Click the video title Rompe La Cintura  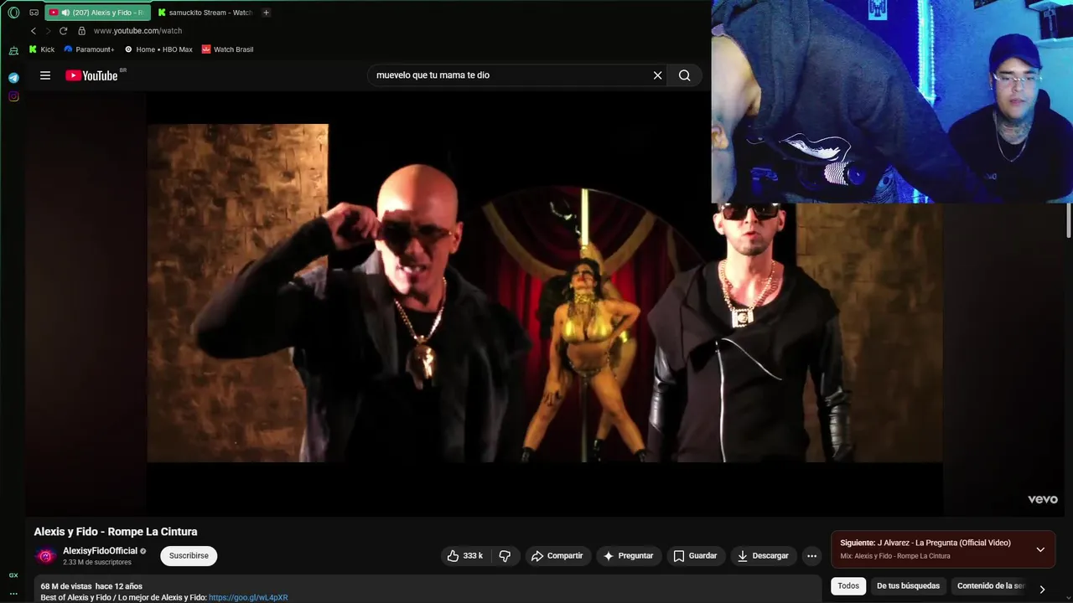coord(116,532)
